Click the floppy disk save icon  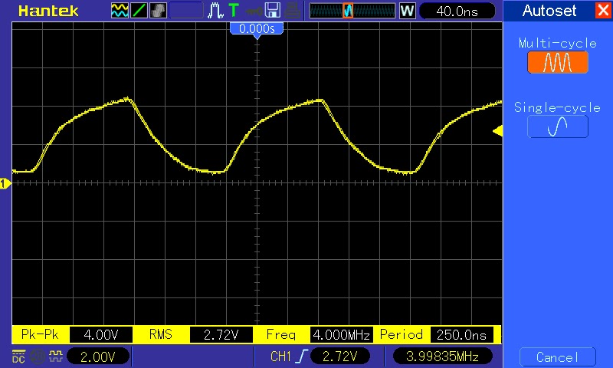coord(273,11)
